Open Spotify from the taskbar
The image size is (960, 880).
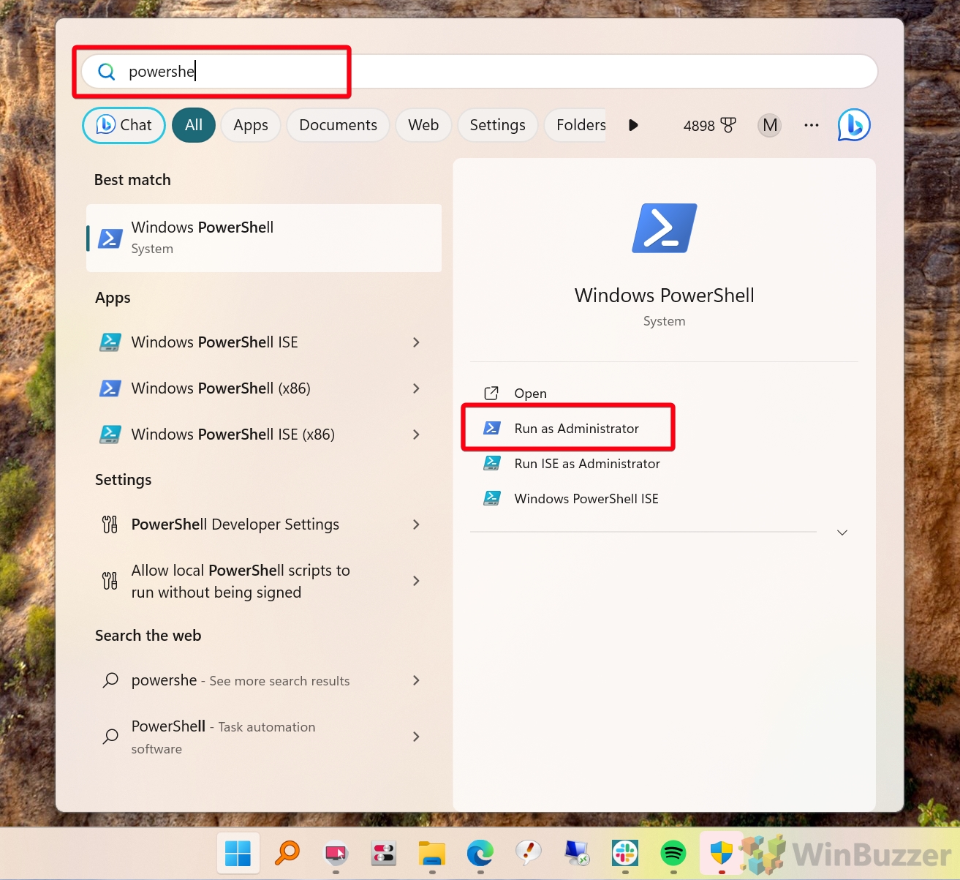tap(672, 853)
